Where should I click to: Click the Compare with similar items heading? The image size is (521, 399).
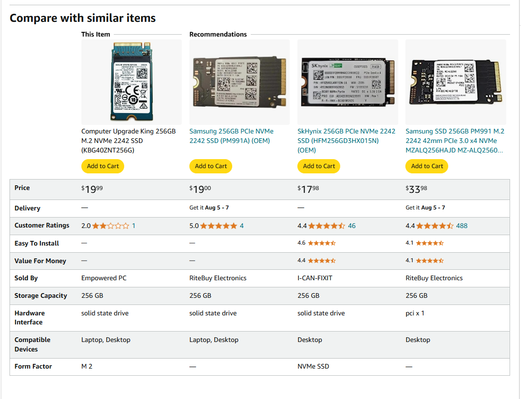pos(82,18)
